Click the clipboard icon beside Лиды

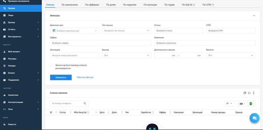tap(5, 15)
